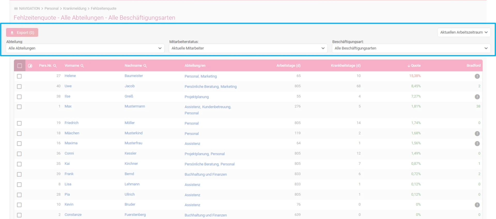
Task: Open employee link Helene
Action: pos(70,76)
